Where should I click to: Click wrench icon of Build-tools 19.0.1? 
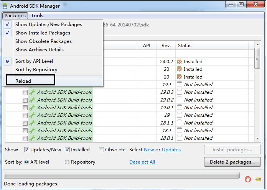[x=32, y=108]
